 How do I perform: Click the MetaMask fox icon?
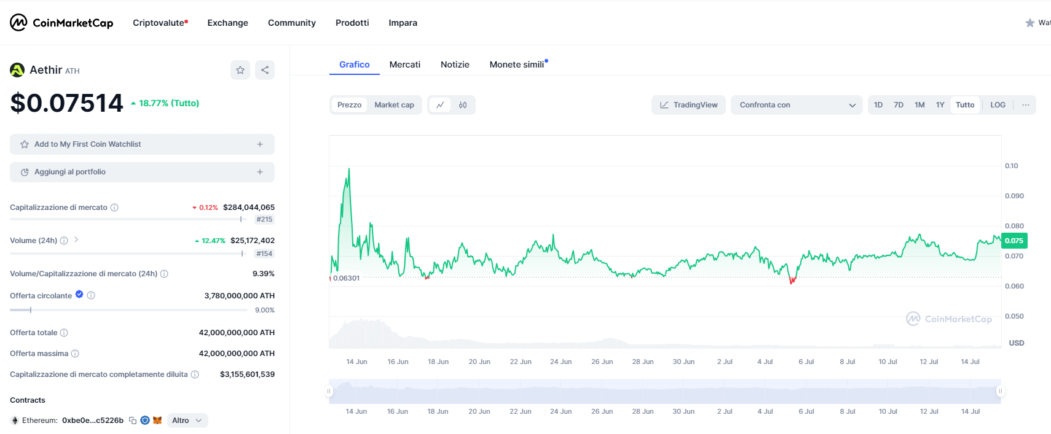click(x=157, y=420)
